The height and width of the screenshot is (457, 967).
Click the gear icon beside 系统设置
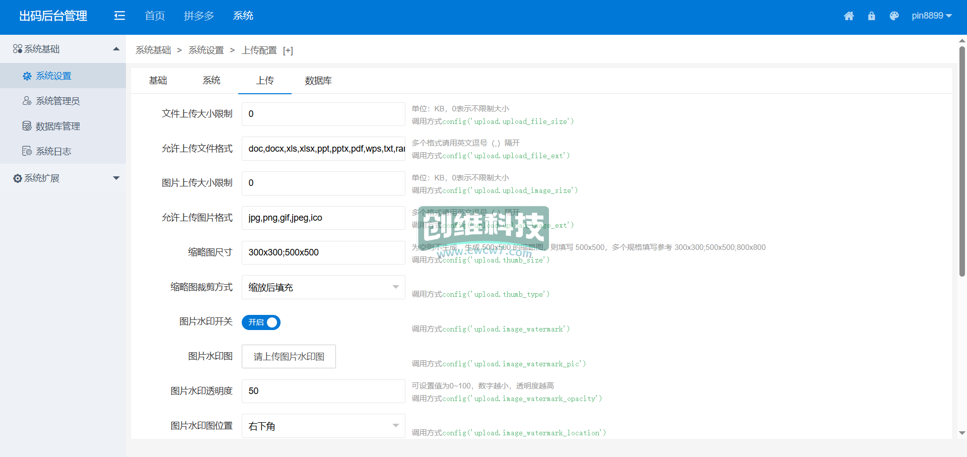coord(27,76)
